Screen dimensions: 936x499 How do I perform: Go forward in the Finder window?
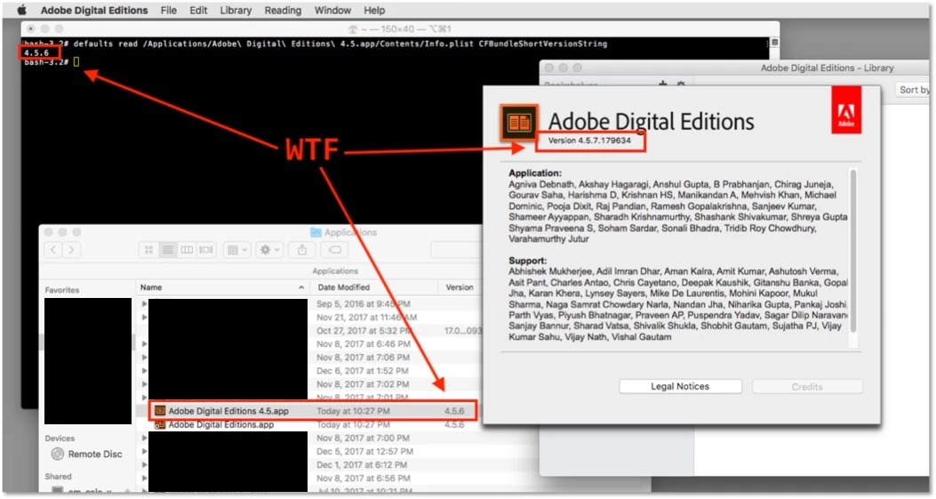[71, 250]
